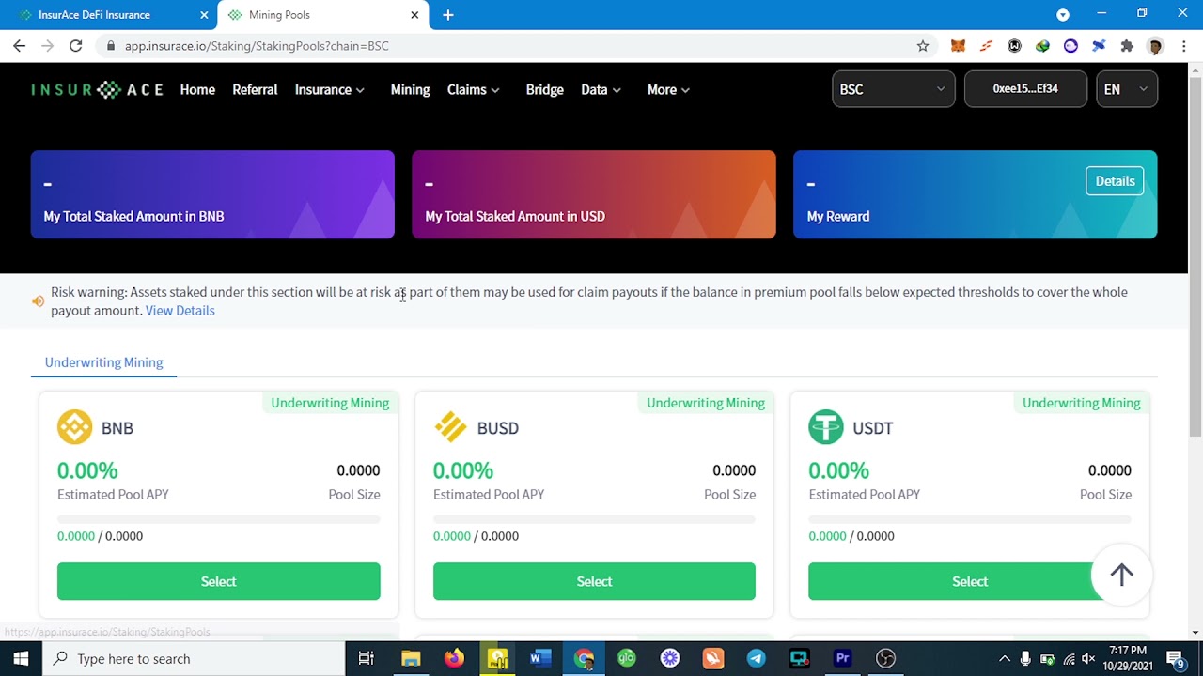The height and width of the screenshot is (676, 1203).
Task: Open the BSC chain selector dropdown
Action: tap(893, 89)
